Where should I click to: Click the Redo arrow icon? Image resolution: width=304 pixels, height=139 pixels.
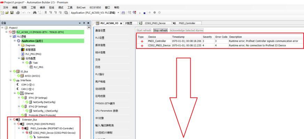point(29,13)
